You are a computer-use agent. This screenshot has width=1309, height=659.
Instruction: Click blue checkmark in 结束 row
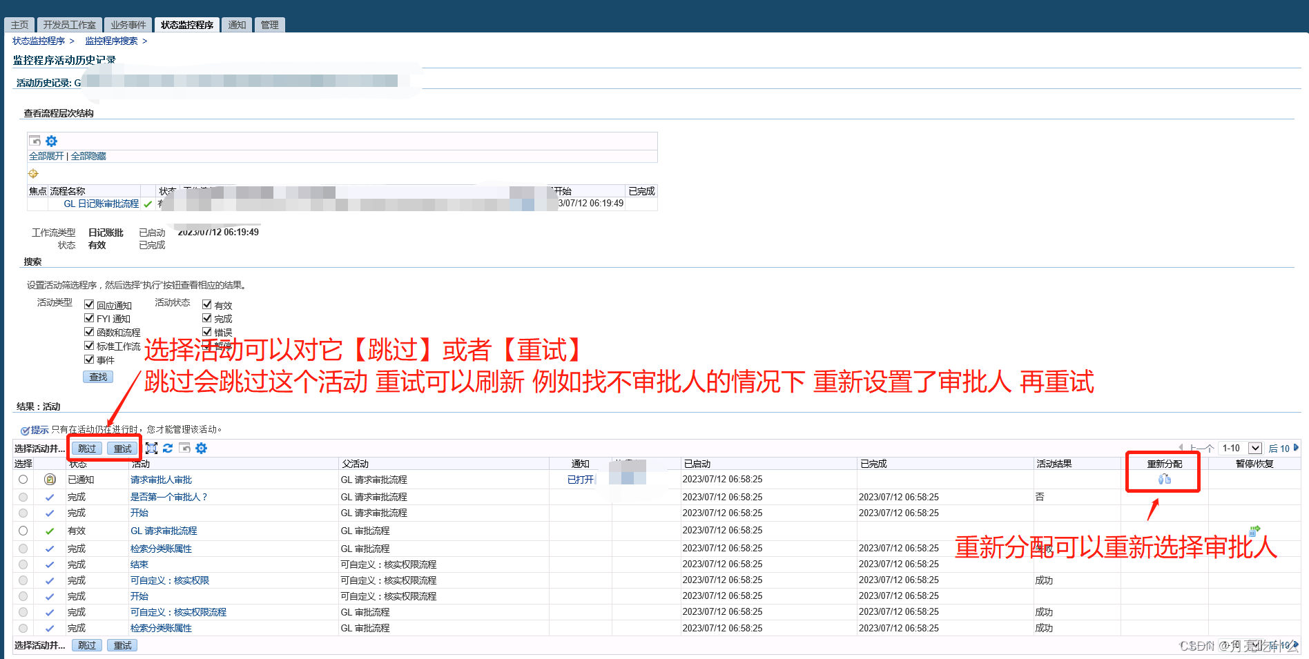tap(50, 565)
